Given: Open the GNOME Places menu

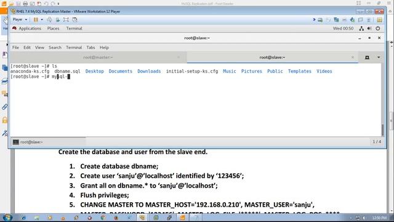Looking at the screenshot, I should click(53, 28).
